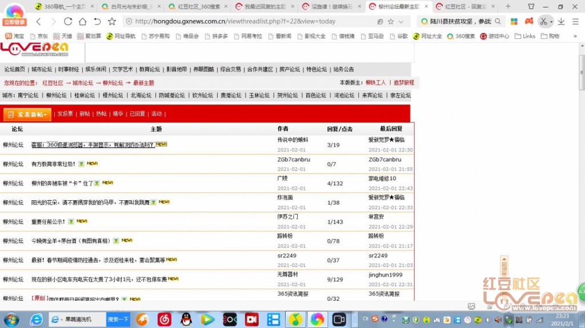Open the QQ penguin taskbar icon
This screenshot has height=328, width=585.
(x=186, y=320)
